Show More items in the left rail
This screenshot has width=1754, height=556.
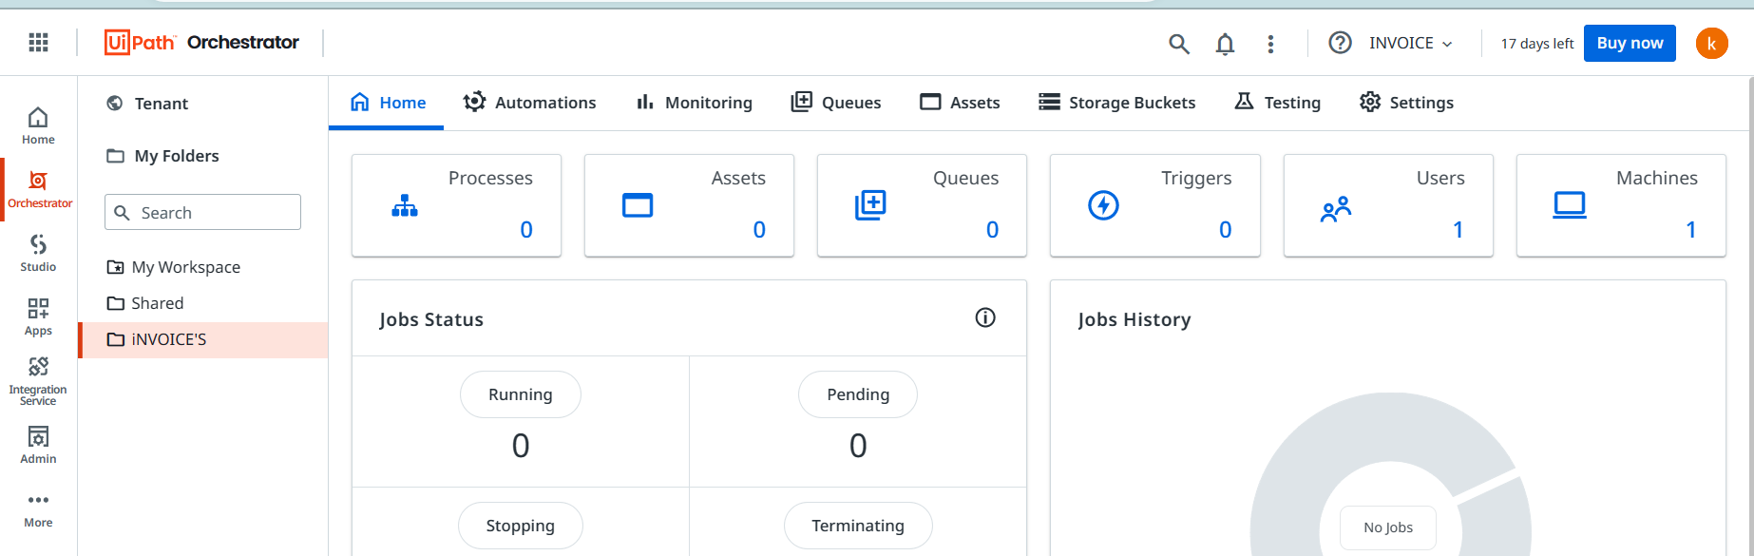tap(38, 509)
